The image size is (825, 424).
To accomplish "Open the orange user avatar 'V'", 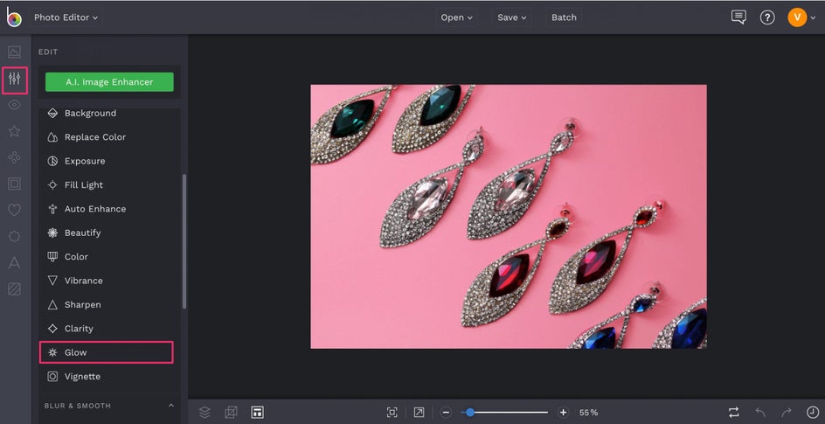I will pyautogui.click(x=797, y=17).
